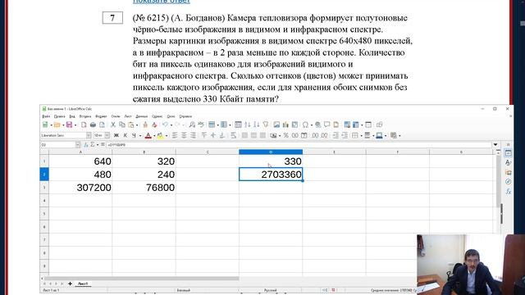525x295 pixels.
Task: Export directly as PDF icon
Action: (84, 125)
